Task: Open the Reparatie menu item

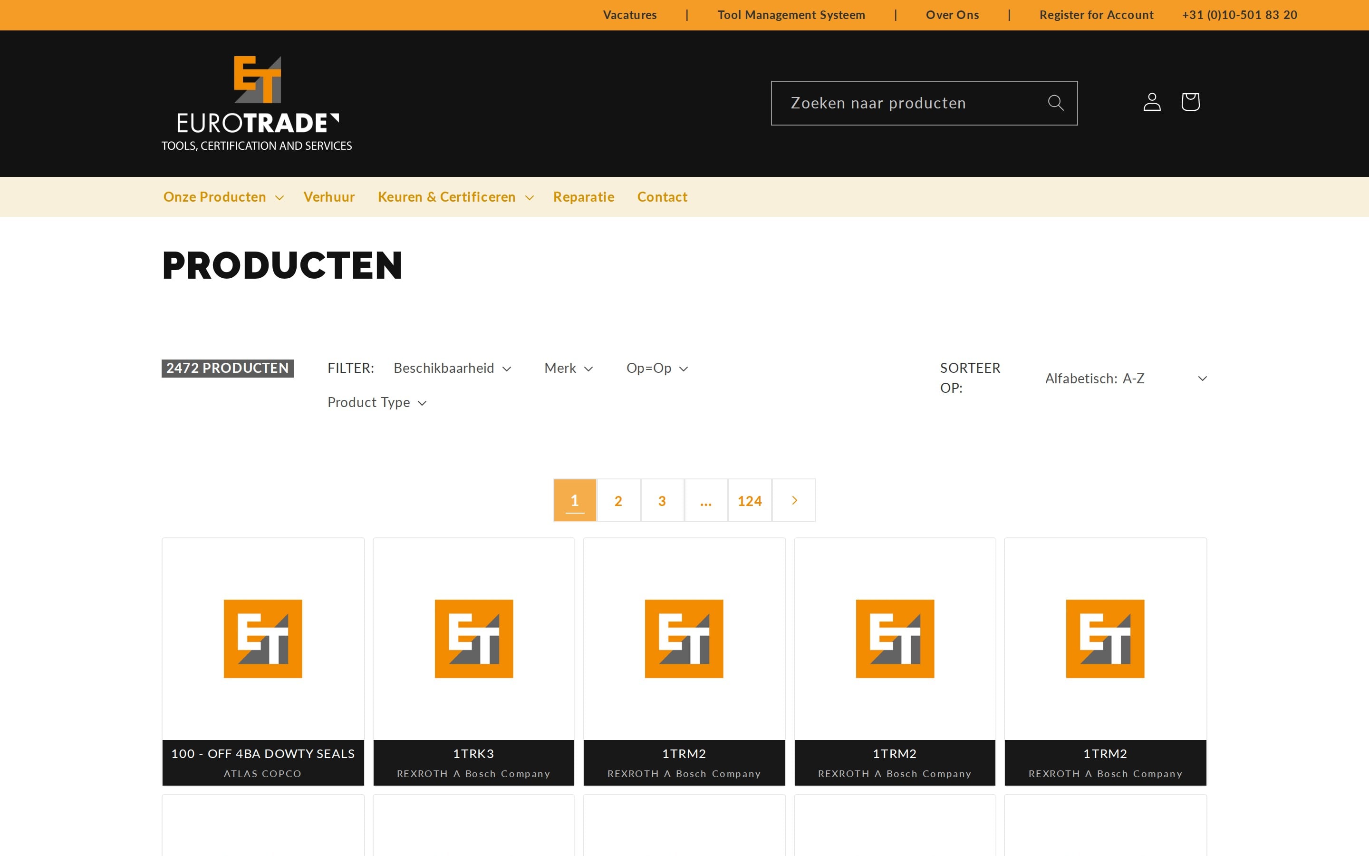Action: (x=583, y=197)
